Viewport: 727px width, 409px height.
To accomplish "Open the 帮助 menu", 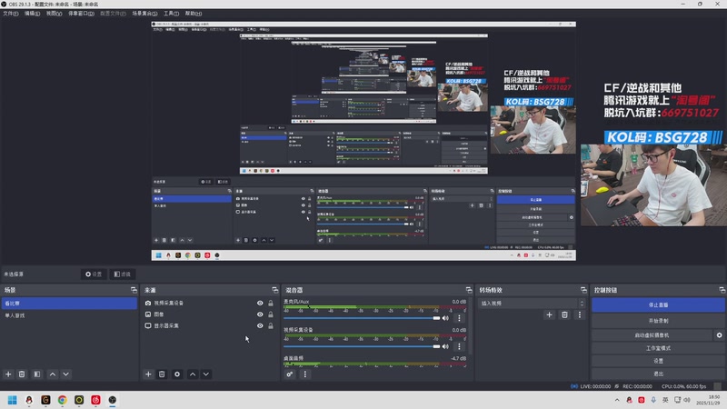I will pos(194,14).
